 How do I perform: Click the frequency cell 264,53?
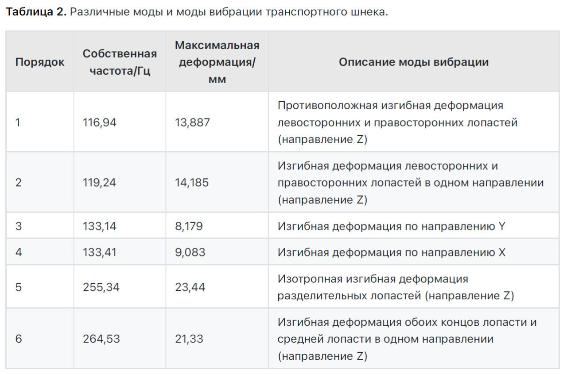(x=101, y=339)
